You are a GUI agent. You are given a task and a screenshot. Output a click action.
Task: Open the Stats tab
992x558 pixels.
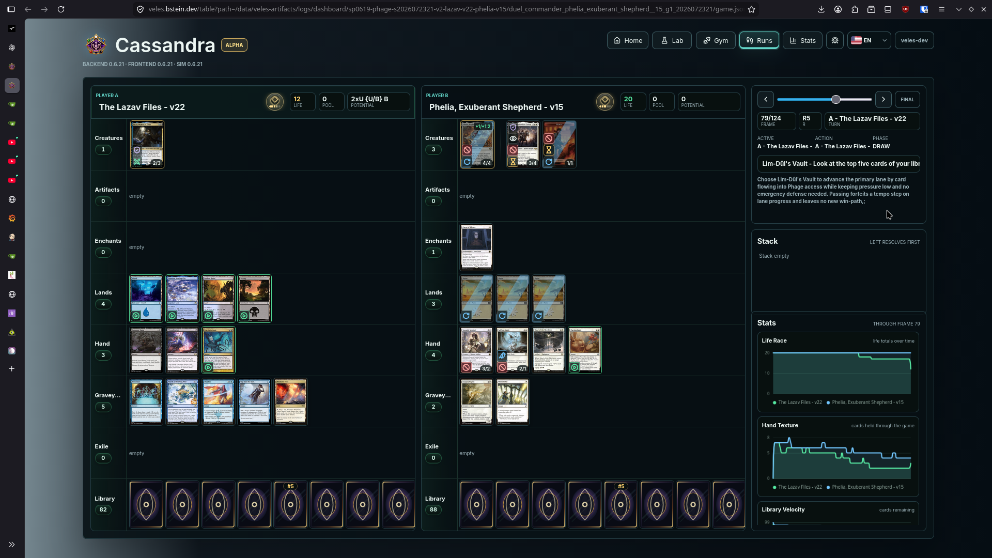point(802,40)
